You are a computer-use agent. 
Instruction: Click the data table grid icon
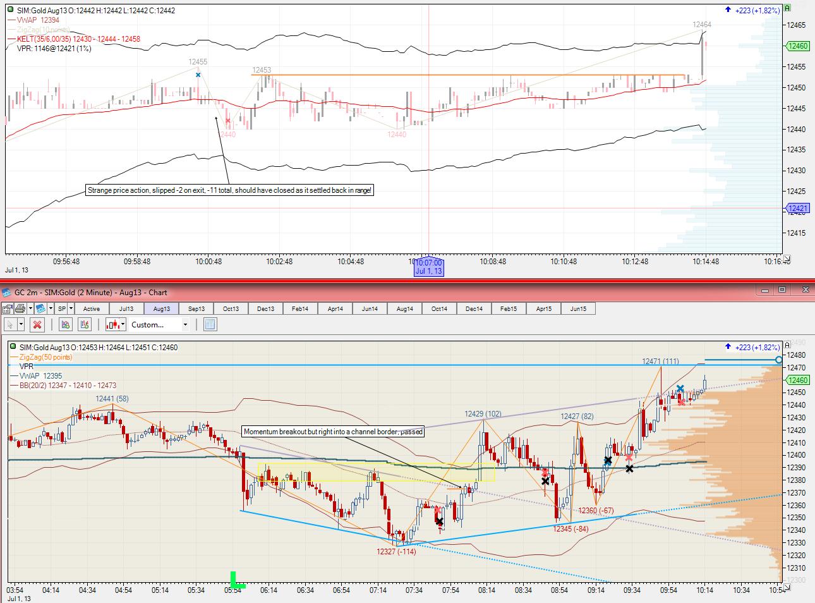pos(210,324)
